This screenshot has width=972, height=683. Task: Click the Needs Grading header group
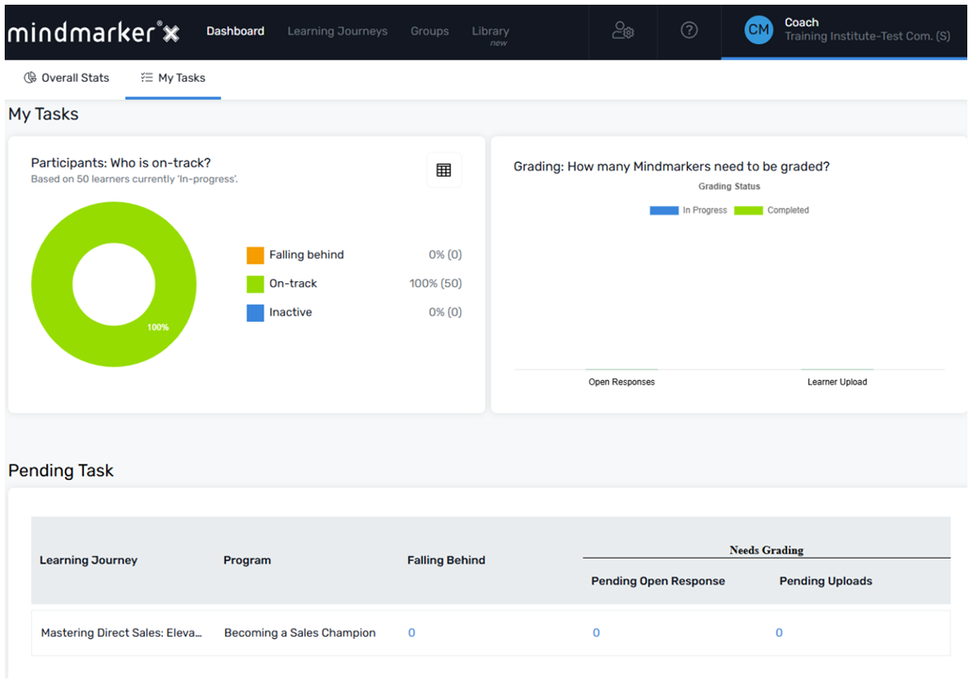(x=766, y=549)
